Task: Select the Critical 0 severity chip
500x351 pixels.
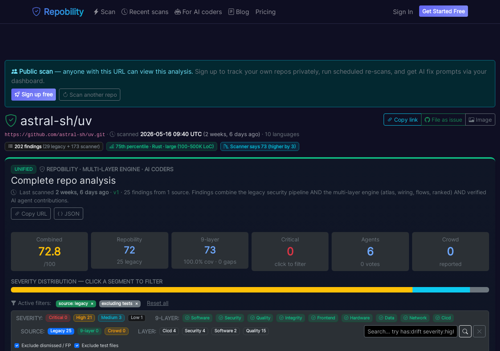Action: point(58,318)
